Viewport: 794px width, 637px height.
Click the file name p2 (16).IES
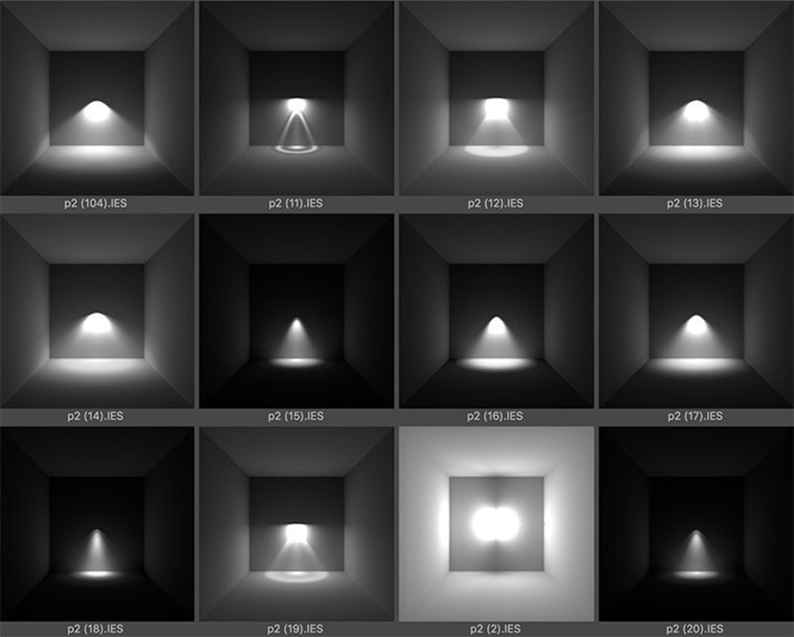(x=496, y=416)
